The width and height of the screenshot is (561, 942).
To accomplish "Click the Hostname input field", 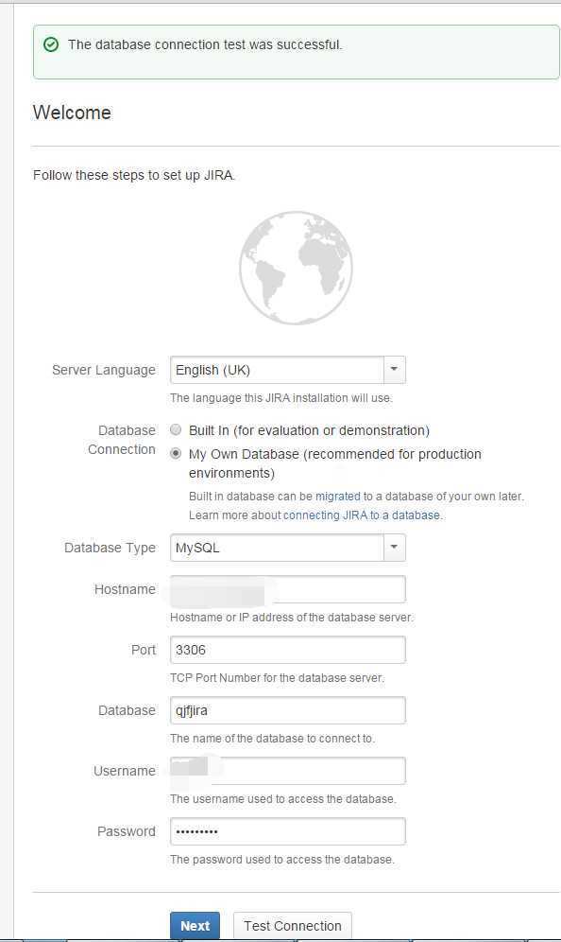I will 288,589.
